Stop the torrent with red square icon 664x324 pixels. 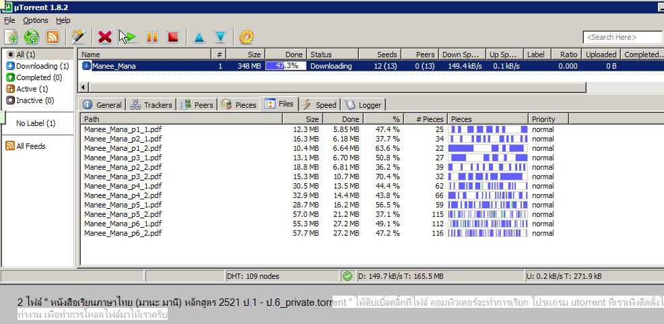[x=172, y=37]
